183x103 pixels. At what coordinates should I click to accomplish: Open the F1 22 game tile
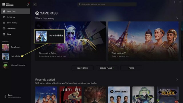pos(119,95)
